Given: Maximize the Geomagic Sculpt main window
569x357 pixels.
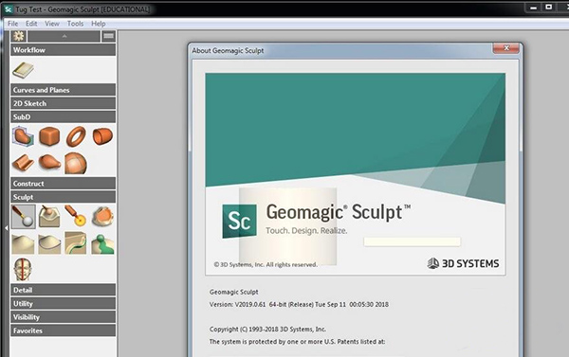Looking at the screenshot, I should tap(549, 8).
